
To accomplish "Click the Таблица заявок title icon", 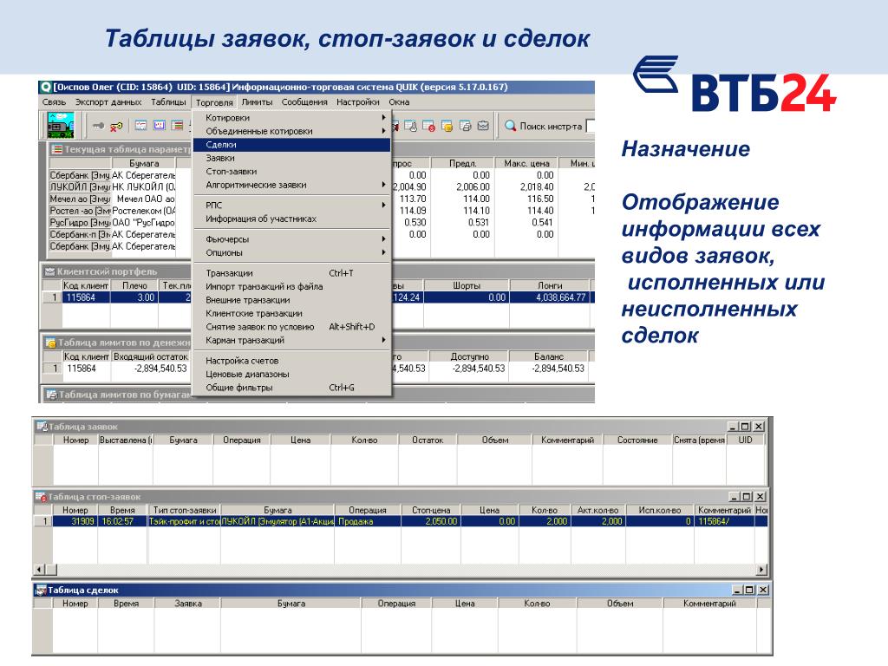I will [x=42, y=426].
